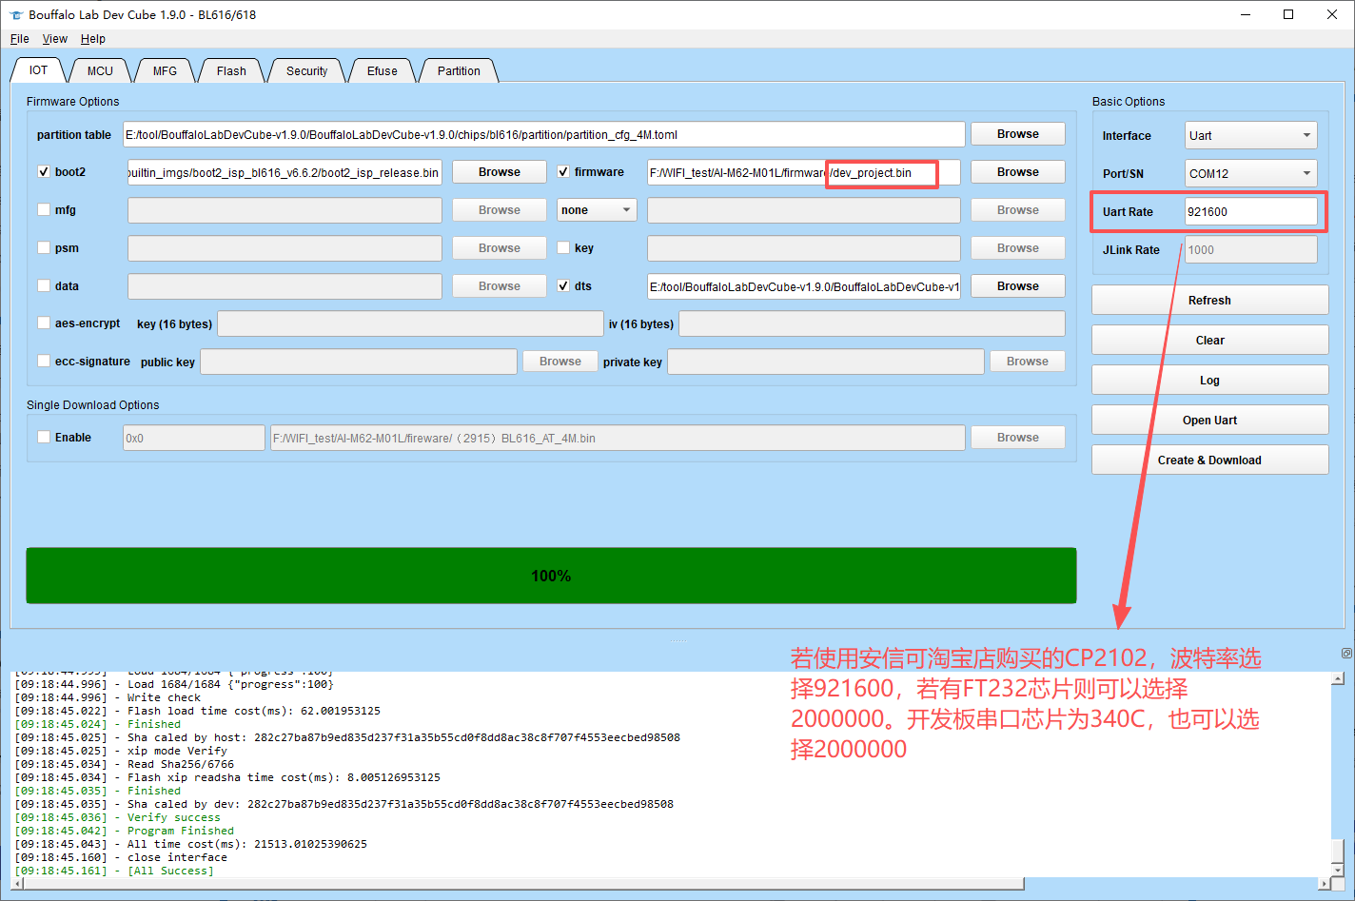Click the Open Uart button
The width and height of the screenshot is (1355, 901).
[1210, 420]
